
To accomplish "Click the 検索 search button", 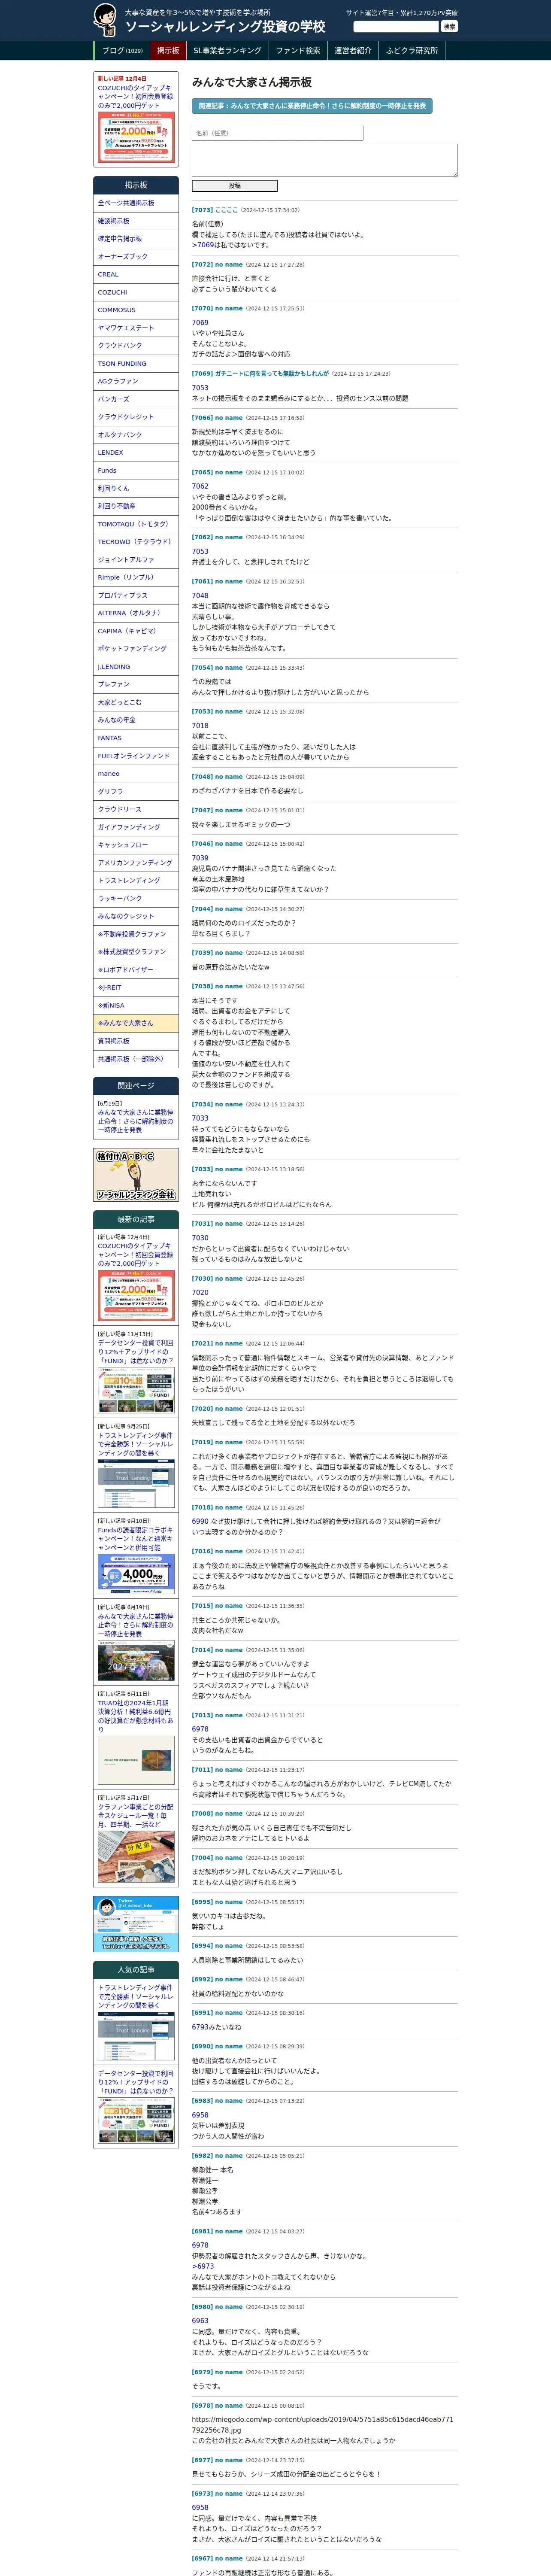I will (449, 27).
